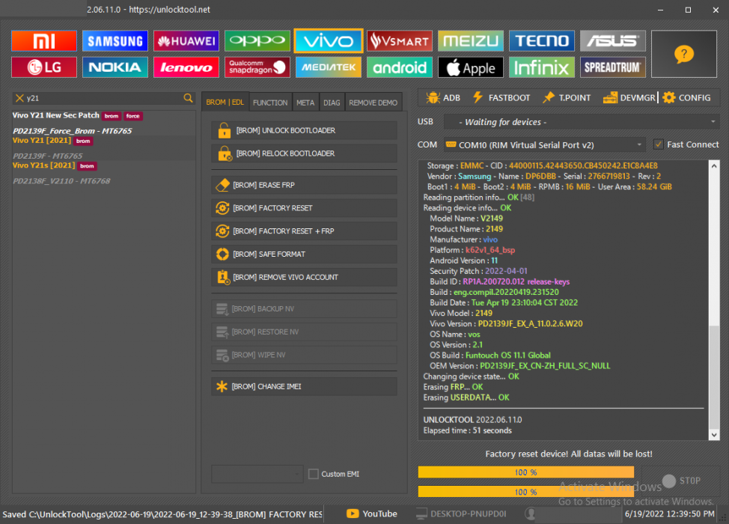
Task: Open the META tab
Action: [305, 103]
